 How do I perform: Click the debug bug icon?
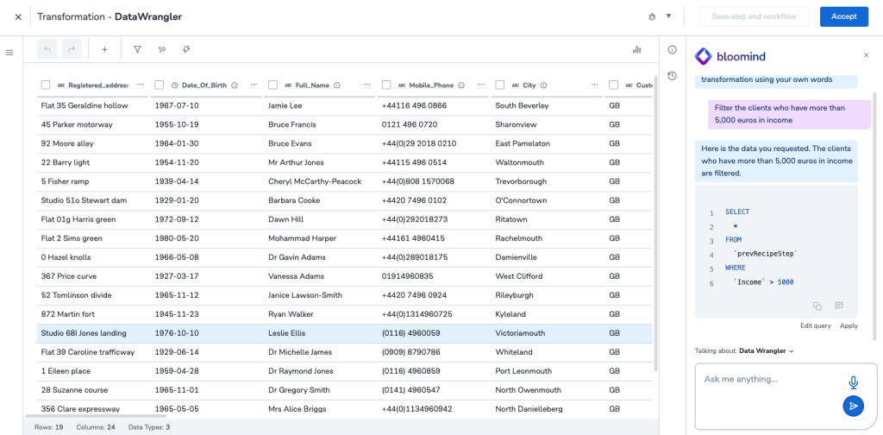(x=652, y=16)
